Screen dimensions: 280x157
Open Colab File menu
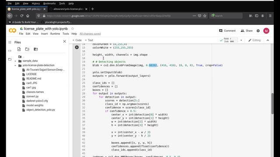coord(21,34)
